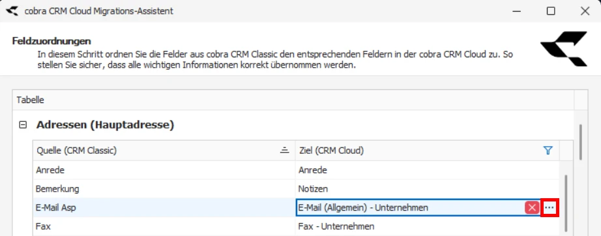This screenshot has width=601, height=236.
Task: Edit the E-Mail (Allgemein) - Unternehmen field
Action: [410, 208]
